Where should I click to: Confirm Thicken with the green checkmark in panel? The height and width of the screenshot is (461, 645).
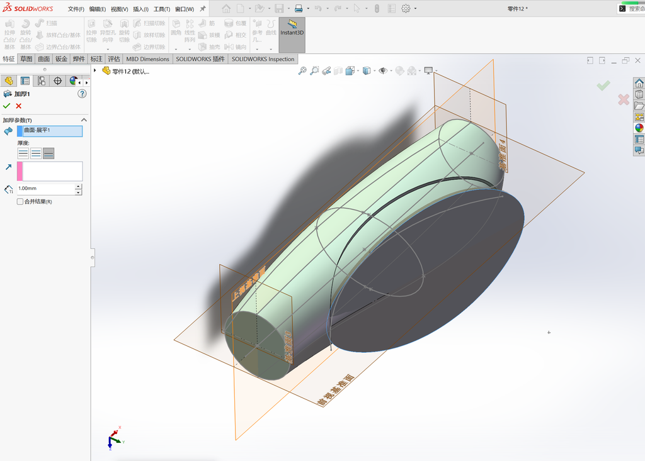[6, 106]
